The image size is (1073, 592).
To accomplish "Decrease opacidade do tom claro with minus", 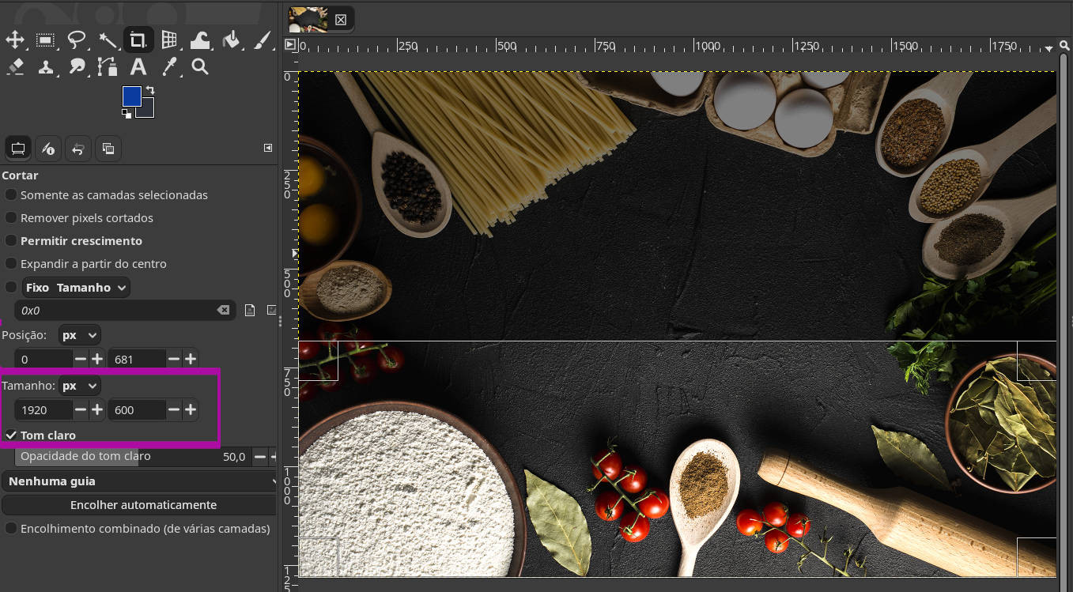I will pos(259,456).
